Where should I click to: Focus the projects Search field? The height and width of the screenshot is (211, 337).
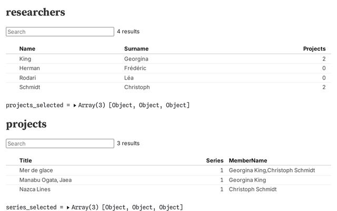[60, 143]
